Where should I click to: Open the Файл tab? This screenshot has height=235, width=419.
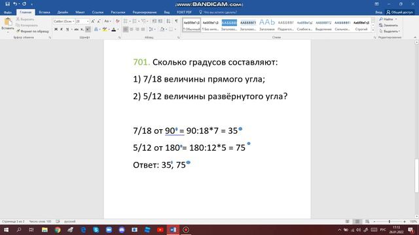[x=7, y=12]
